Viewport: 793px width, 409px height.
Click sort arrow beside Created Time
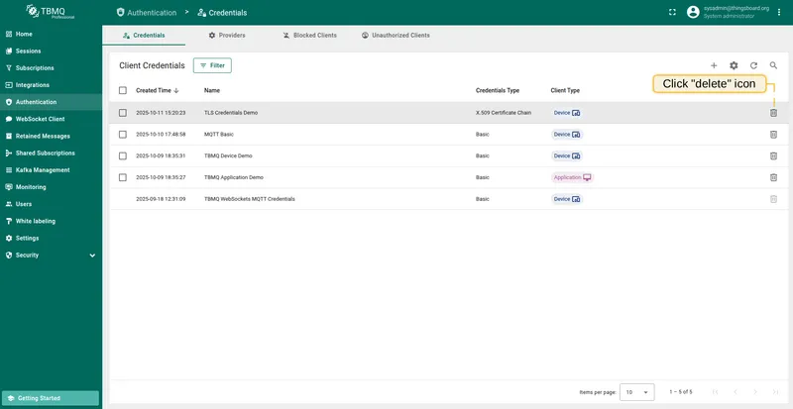[x=176, y=90]
